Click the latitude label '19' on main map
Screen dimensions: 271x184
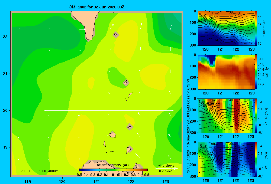tap(5, 147)
